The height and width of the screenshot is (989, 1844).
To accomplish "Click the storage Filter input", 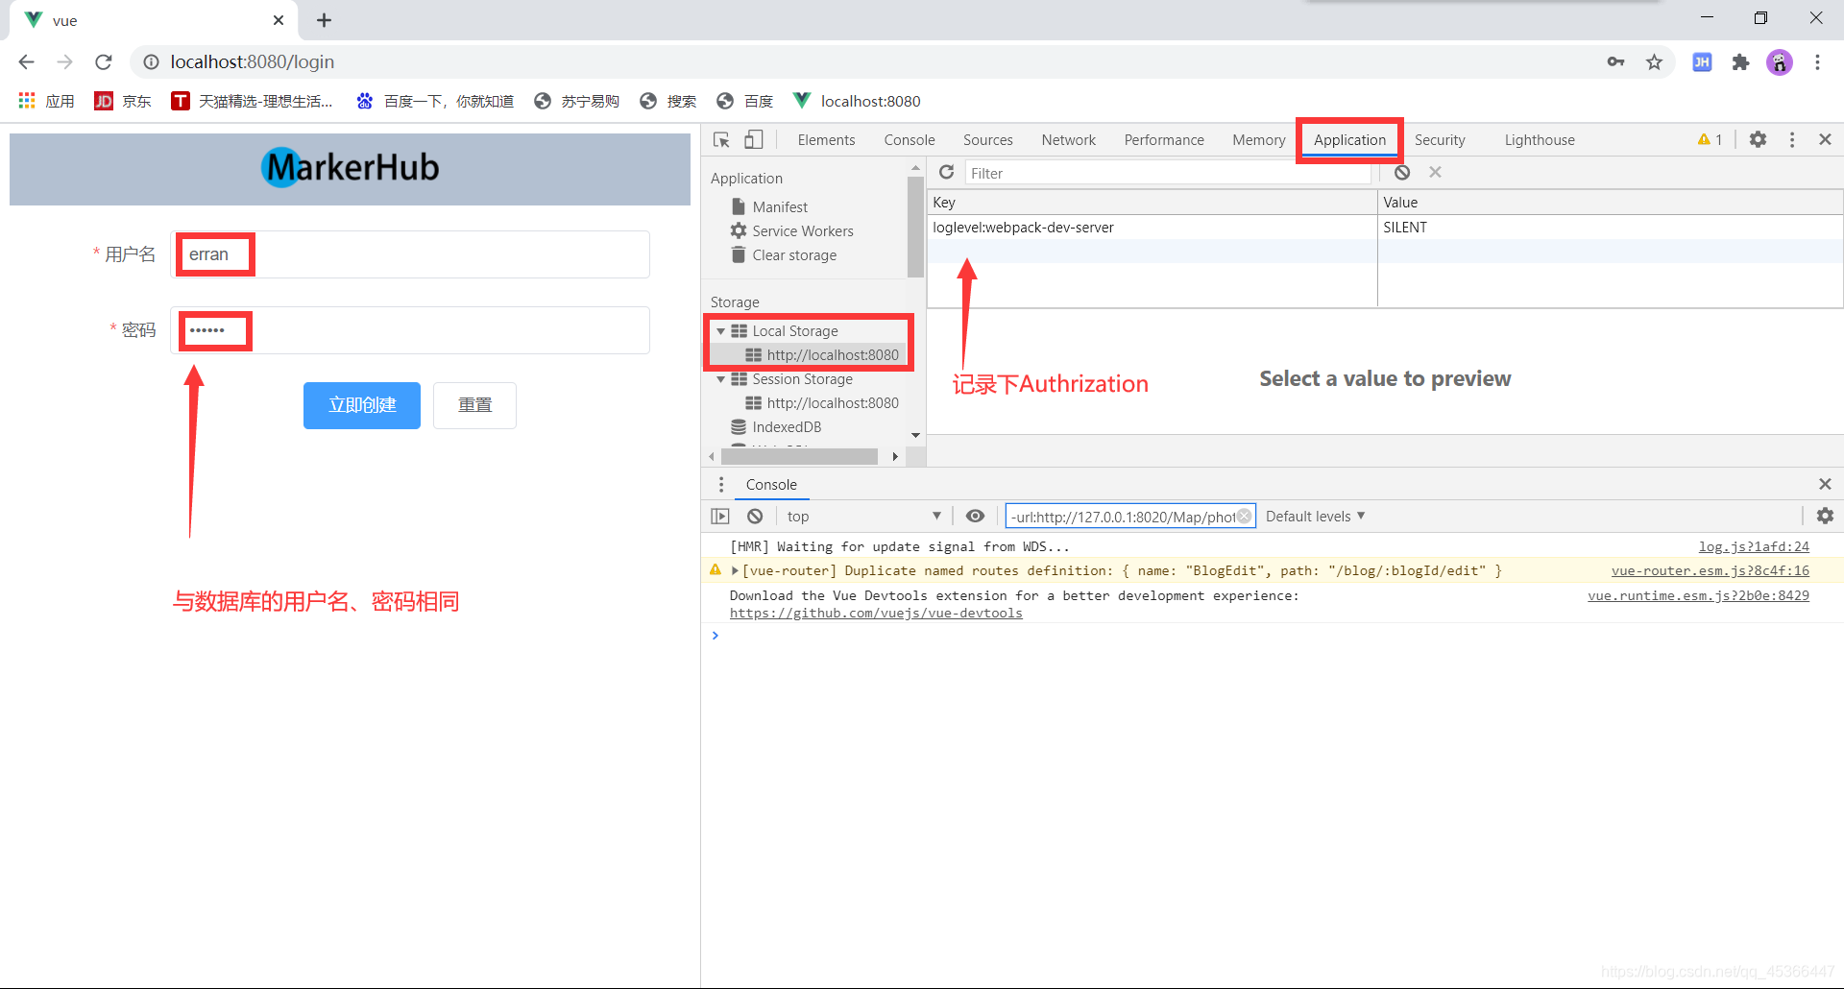I will click(x=1168, y=173).
